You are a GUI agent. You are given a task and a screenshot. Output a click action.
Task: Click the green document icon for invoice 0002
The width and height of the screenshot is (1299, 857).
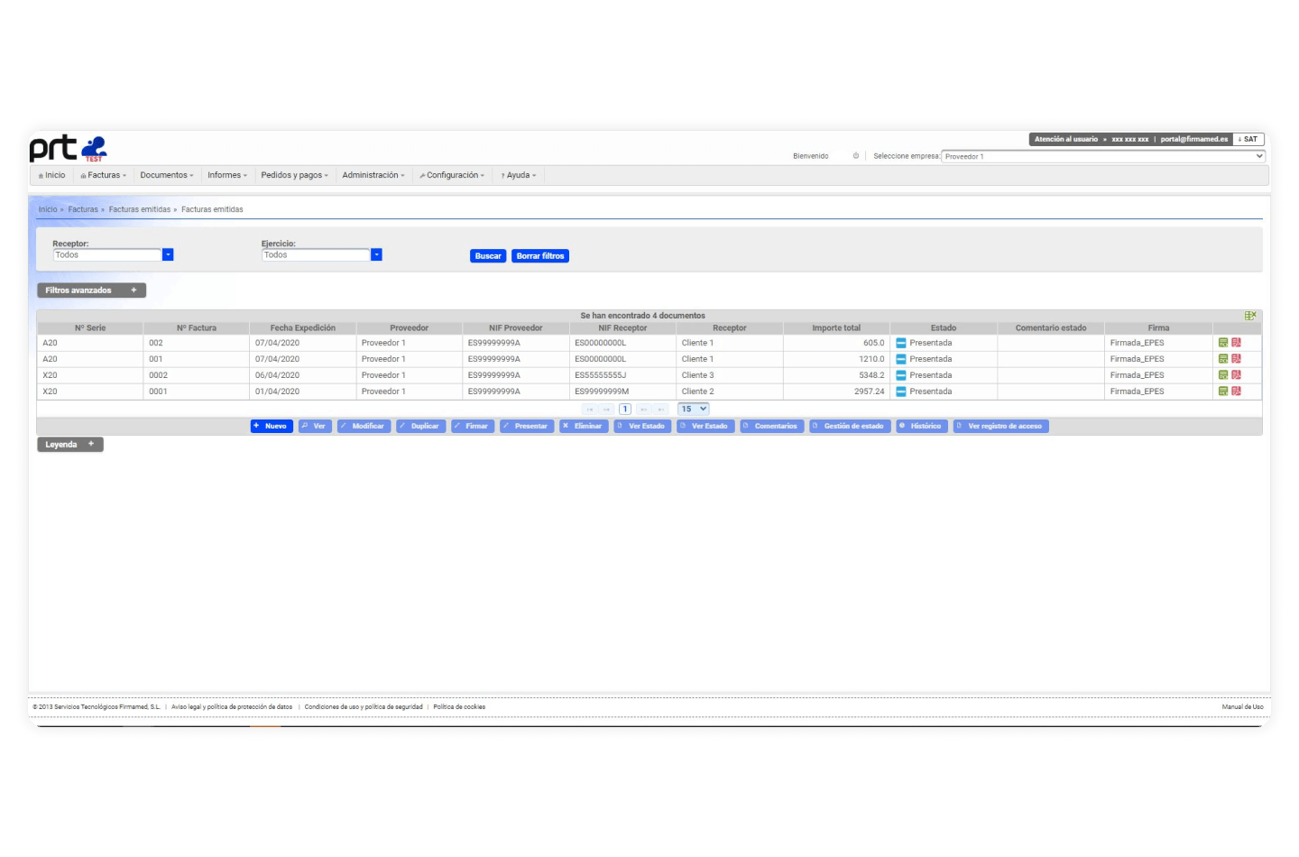click(1223, 375)
